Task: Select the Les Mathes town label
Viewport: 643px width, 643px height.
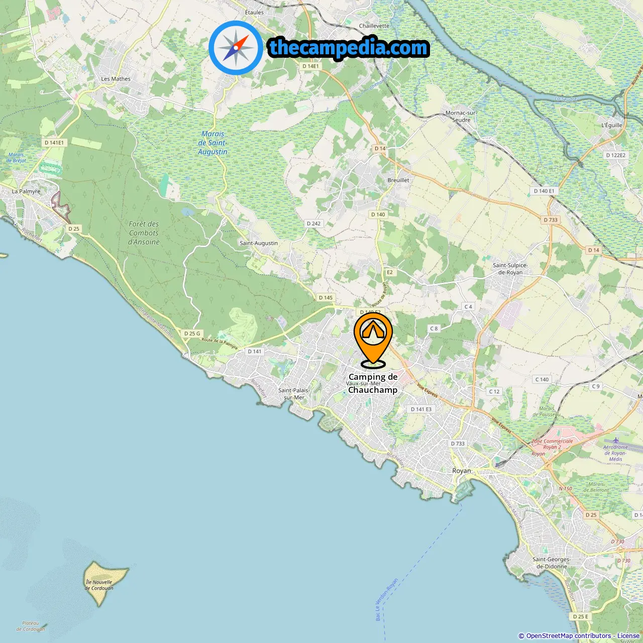Action: pyautogui.click(x=116, y=79)
